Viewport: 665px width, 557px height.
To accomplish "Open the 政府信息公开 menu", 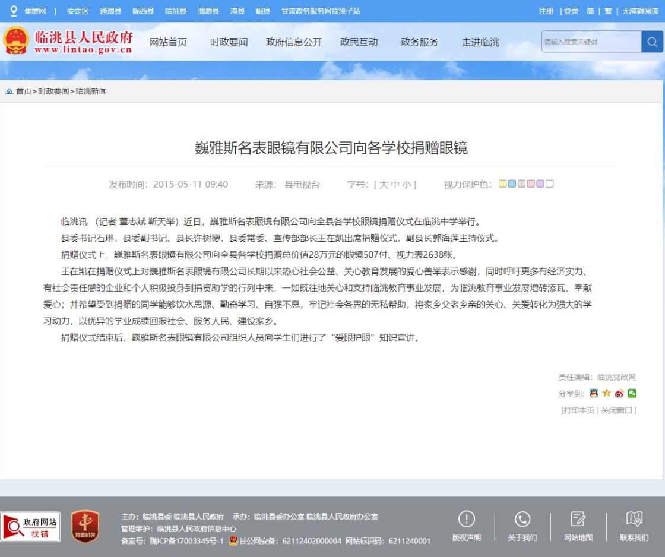I will coord(294,42).
